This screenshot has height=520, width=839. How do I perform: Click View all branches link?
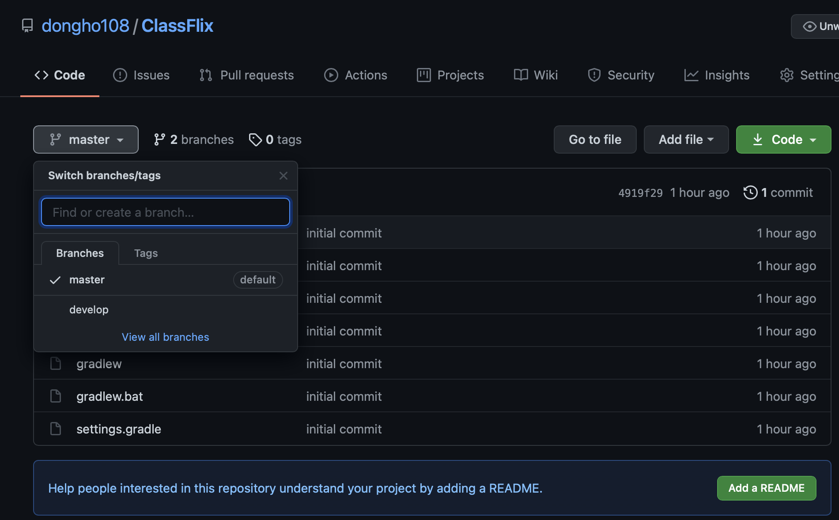click(166, 337)
